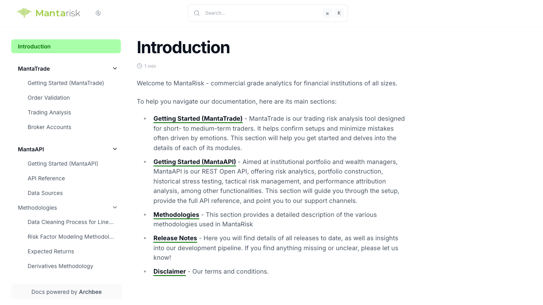Select Order Validation in the sidebar

pyautogui.click(x=48, y=98)
